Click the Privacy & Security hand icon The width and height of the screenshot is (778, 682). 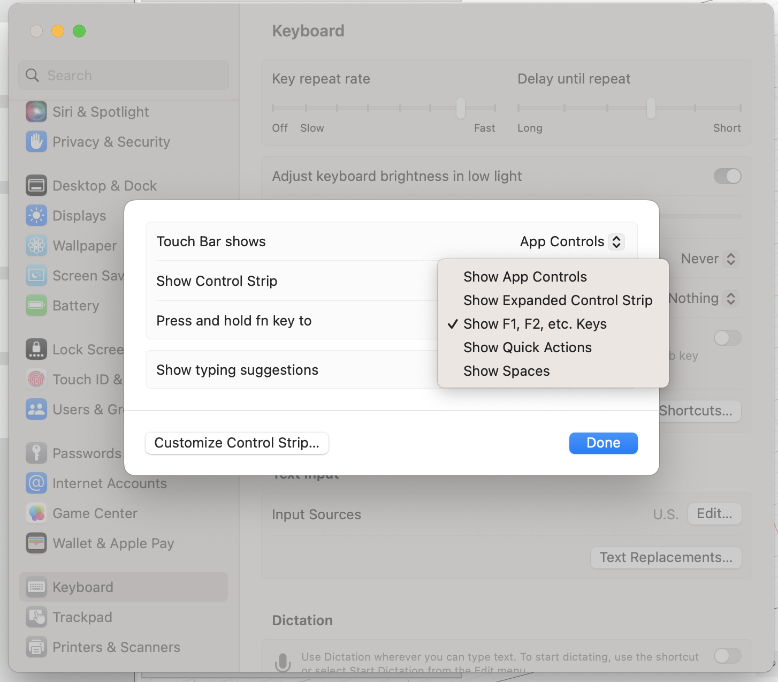pos(36,142)
